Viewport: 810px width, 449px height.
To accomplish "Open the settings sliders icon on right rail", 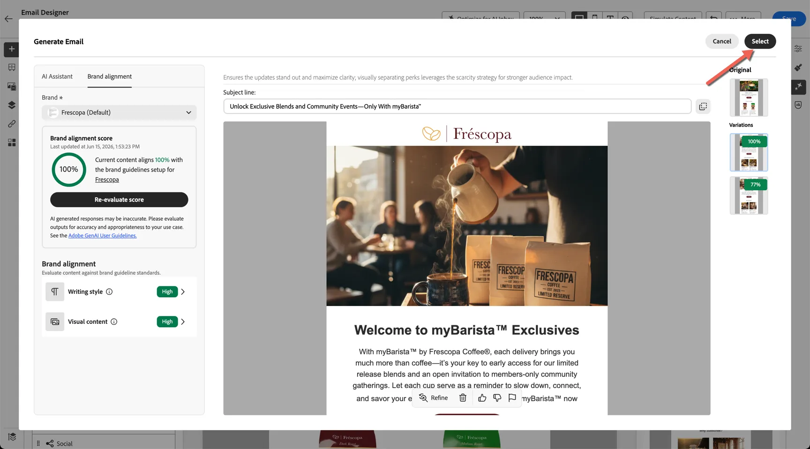I will coord(798,49).
